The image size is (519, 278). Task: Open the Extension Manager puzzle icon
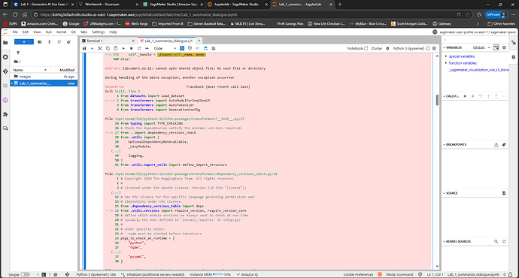[5, 114]
